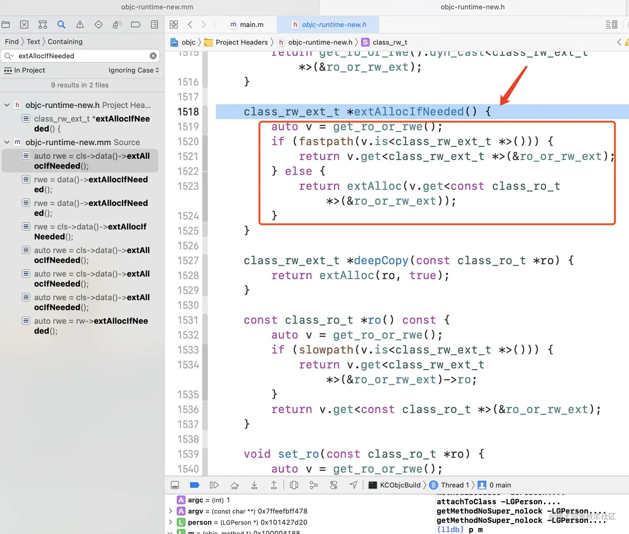Open the Project Headers breadcrumb folder
The image size is (629, 534).
click(236, 42)
